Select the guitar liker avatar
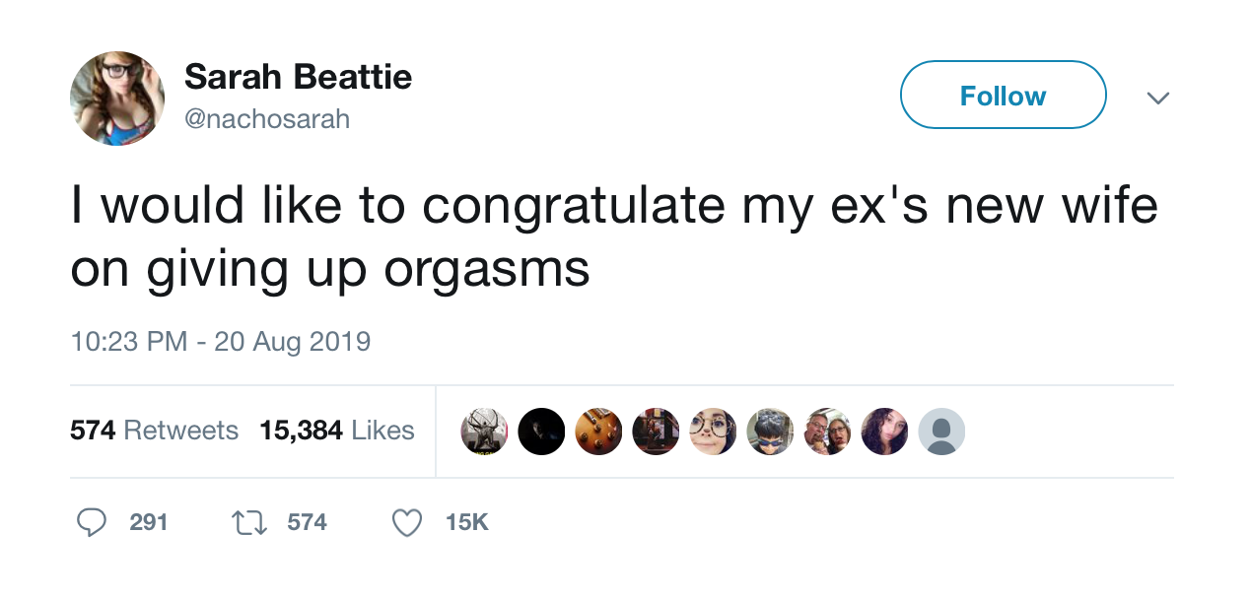The width and height of the screenshot is (1250, 599). tap(598, 432)
